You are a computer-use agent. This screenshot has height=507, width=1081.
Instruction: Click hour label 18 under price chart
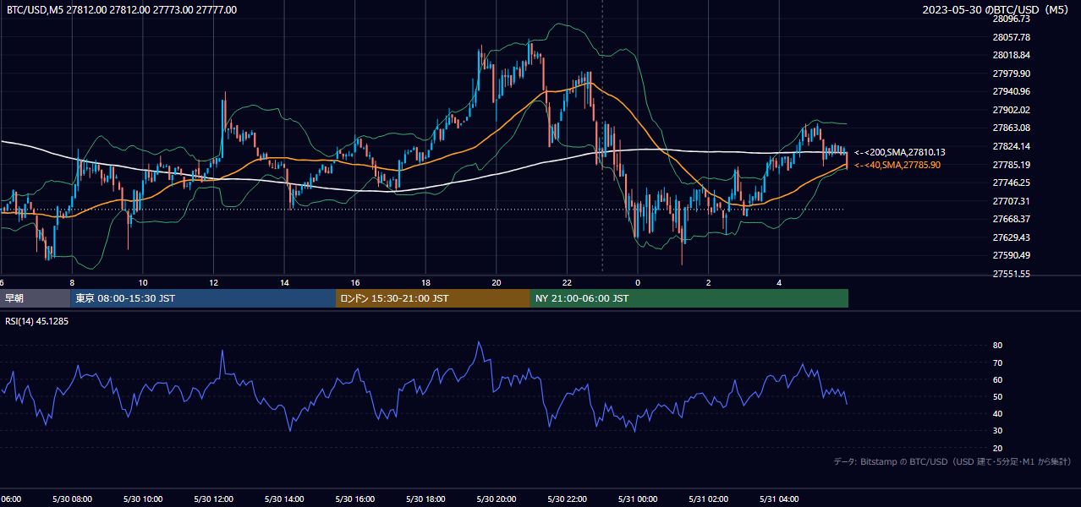pos(426,283)
